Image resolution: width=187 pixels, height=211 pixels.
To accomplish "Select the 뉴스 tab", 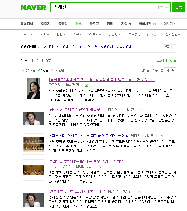I will coord(79,24).
